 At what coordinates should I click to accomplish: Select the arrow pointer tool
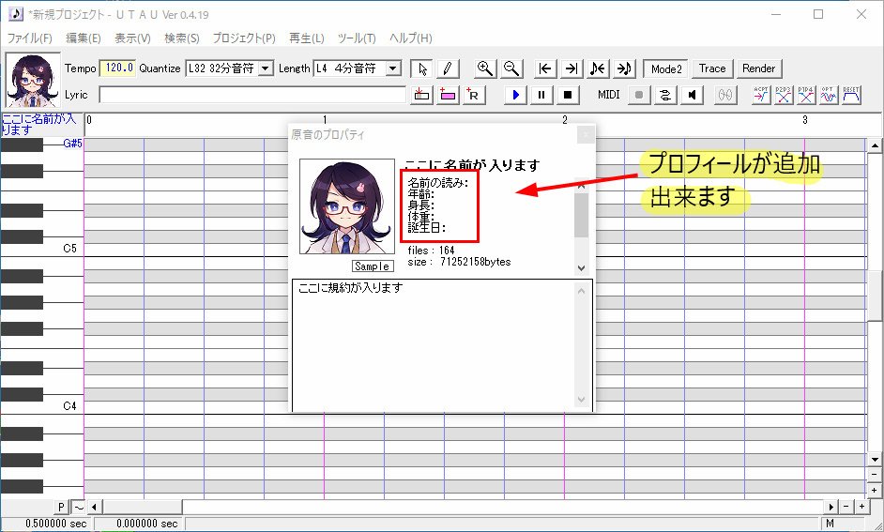pyautogui.click(x=422, y=68)
